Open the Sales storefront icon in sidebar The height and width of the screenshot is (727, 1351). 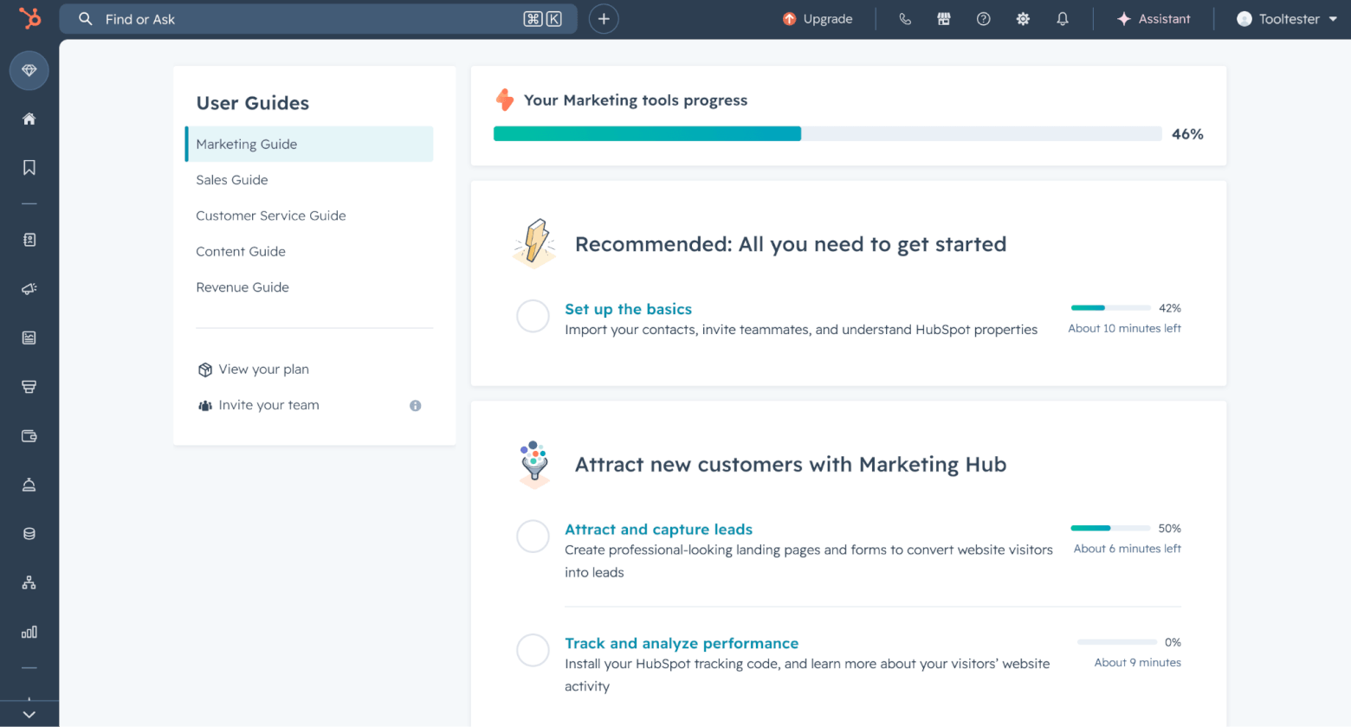pos(29,387)
